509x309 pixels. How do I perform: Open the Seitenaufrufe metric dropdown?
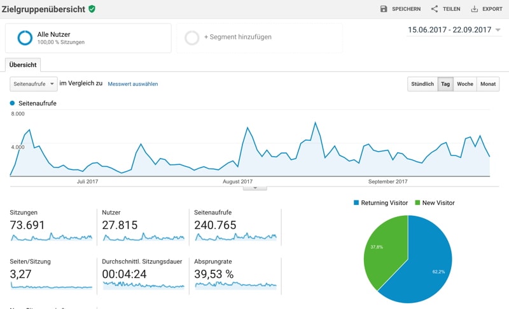point(34,84)
